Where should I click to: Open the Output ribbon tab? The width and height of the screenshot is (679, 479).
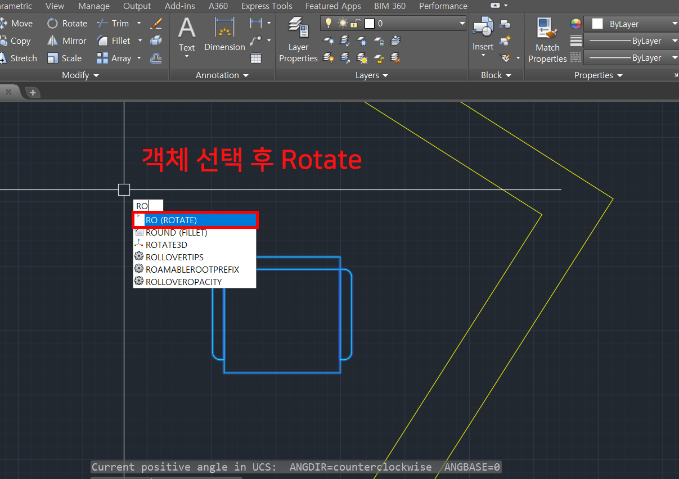click(x=137, y=6)
